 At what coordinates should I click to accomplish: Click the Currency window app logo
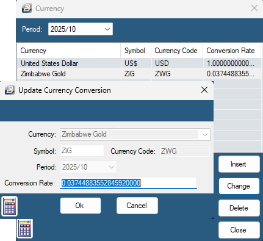[x=27, y=8]
